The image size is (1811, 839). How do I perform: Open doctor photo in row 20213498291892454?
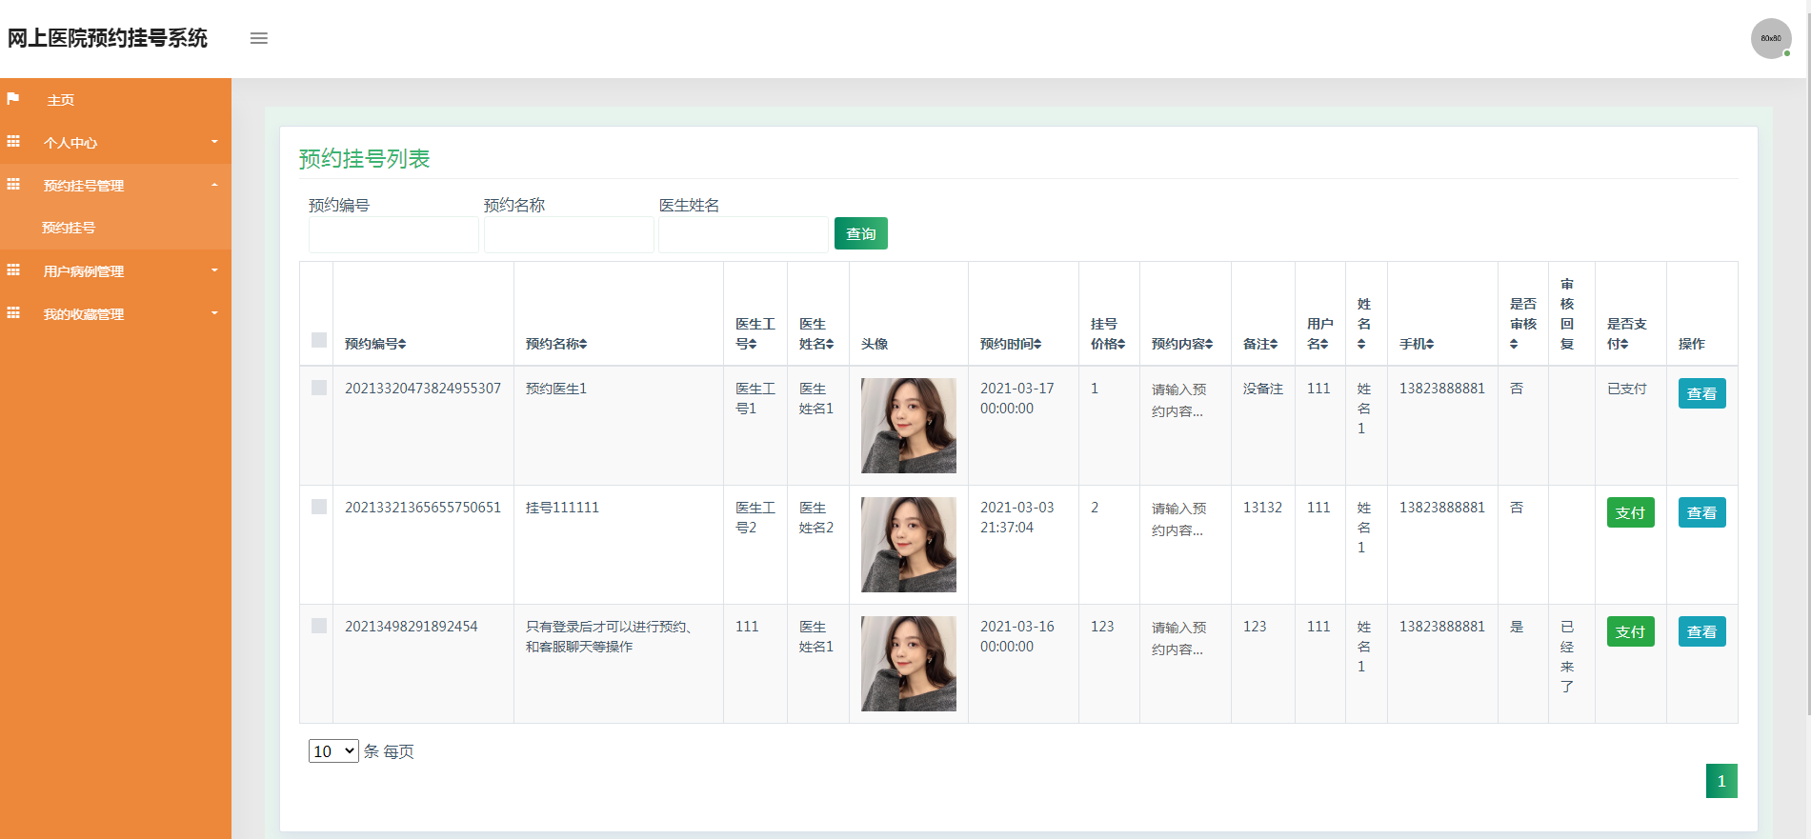click(909, 664)
